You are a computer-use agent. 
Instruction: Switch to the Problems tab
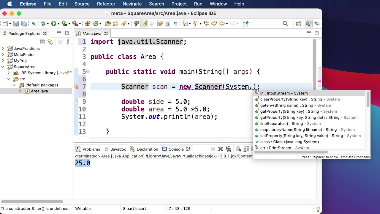click(88, 149)
